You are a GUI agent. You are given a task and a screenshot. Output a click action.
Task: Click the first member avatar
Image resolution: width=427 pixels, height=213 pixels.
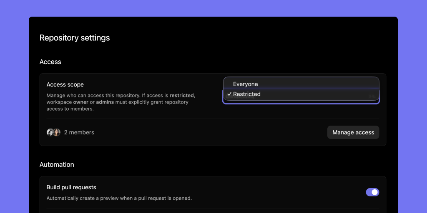[50, 132]
